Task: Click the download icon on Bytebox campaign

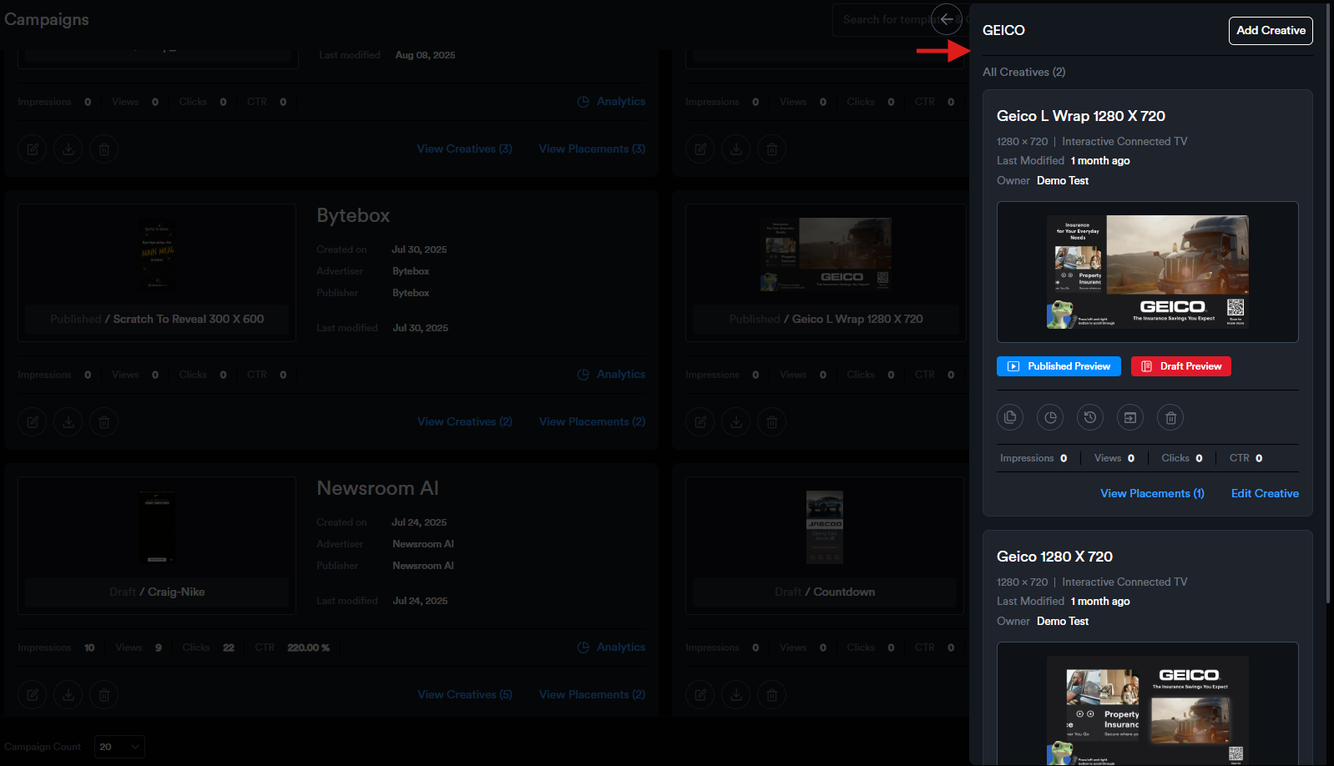Action: tap(68, 422)
